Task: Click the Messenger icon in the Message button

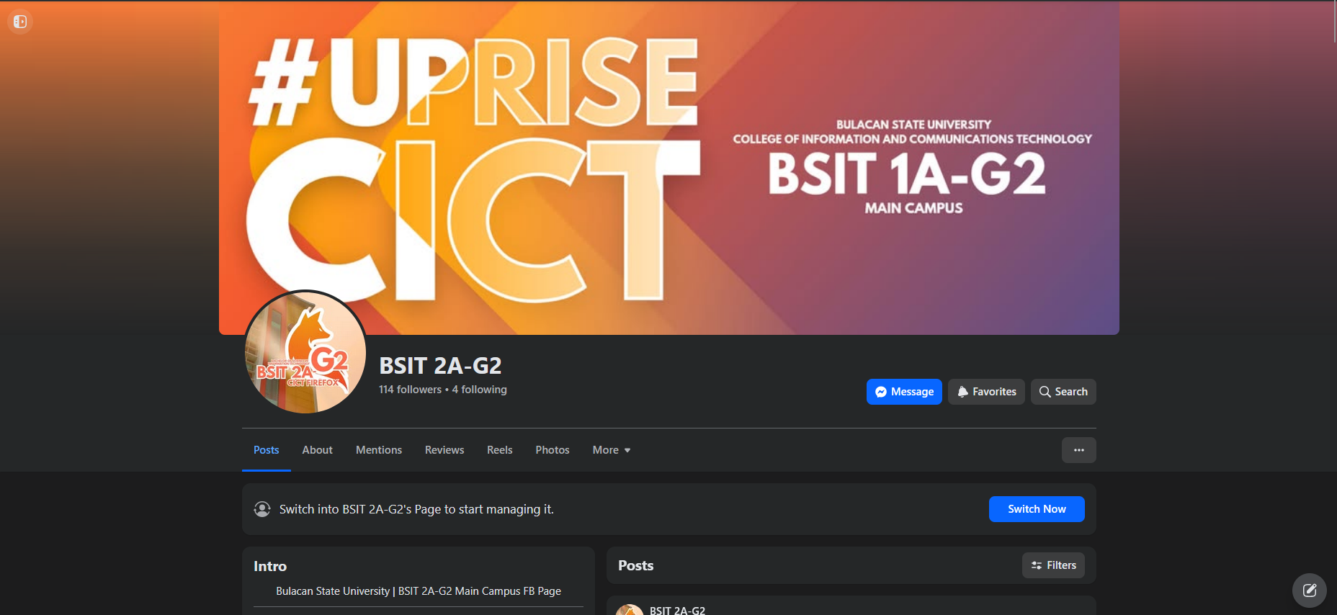Action: (880, 392)
